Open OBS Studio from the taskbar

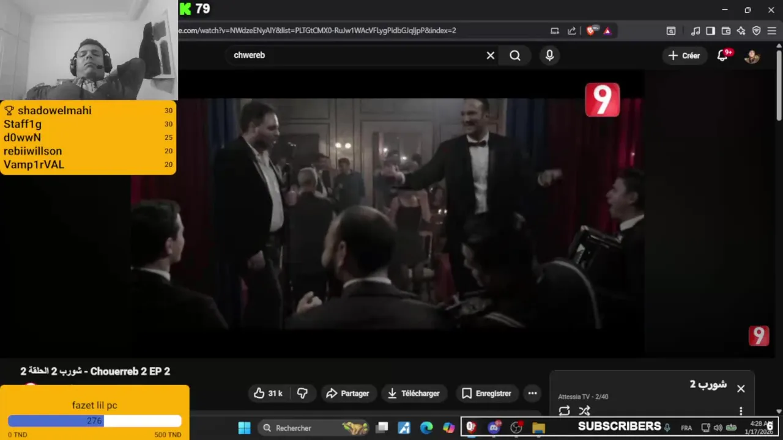click(516, 428)
